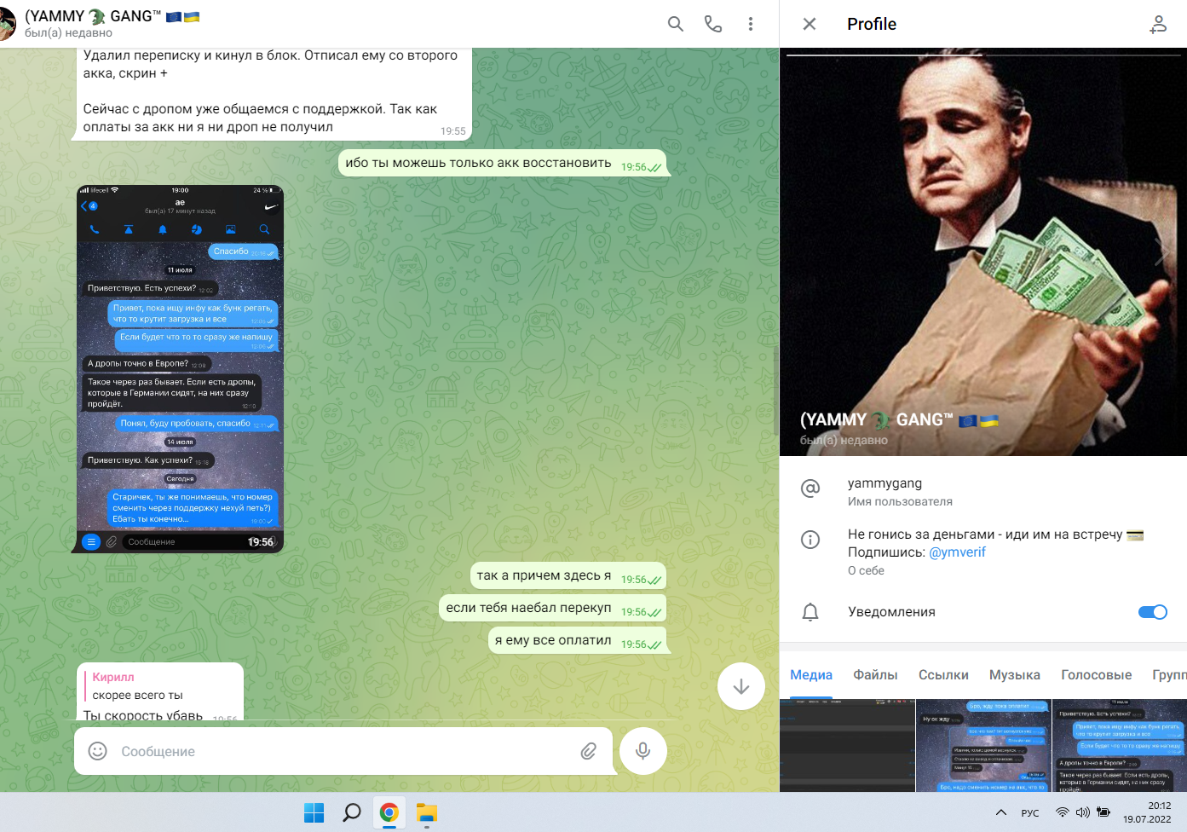Click the Chrome taskbar icon

click(389, 813)
